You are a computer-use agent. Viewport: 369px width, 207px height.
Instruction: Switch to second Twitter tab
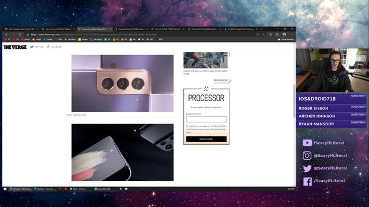point(58,29)
